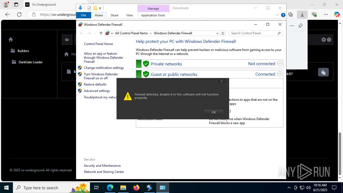Open Windows Start menu

click(6, 188)
